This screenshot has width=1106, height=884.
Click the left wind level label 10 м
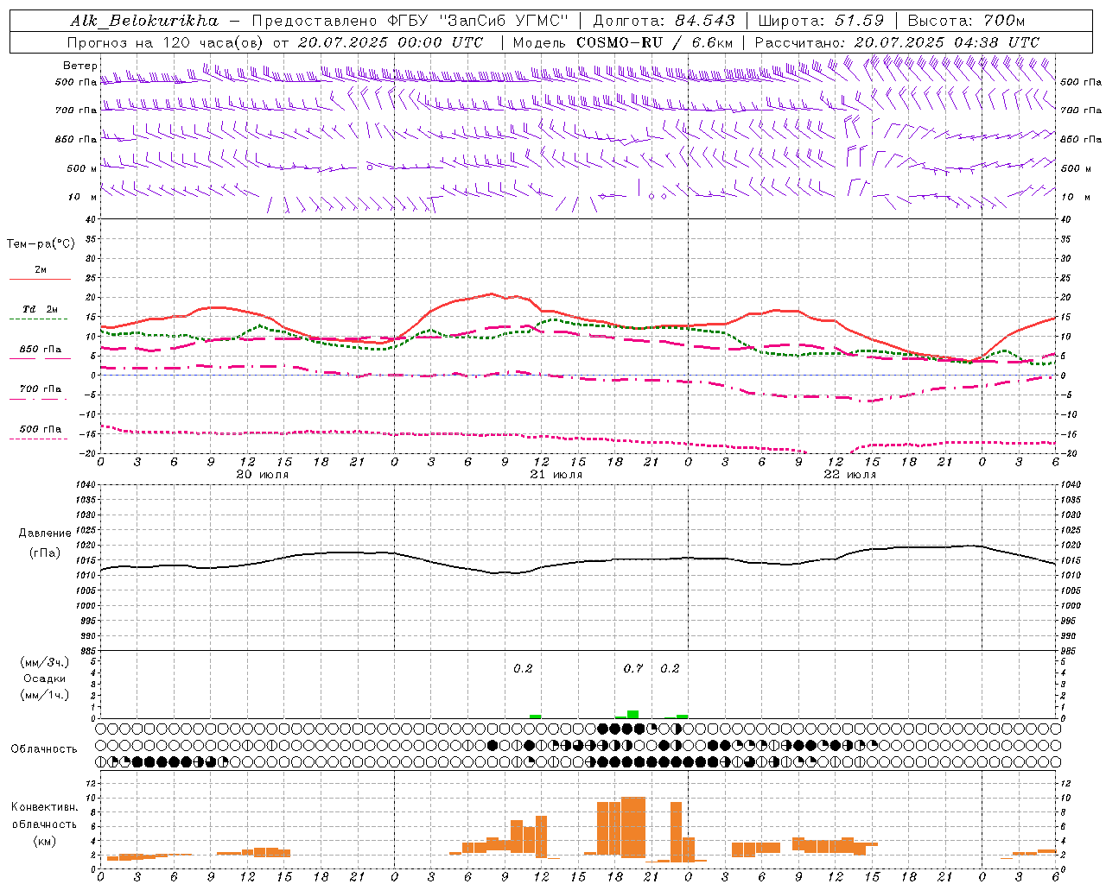(82, 197)
